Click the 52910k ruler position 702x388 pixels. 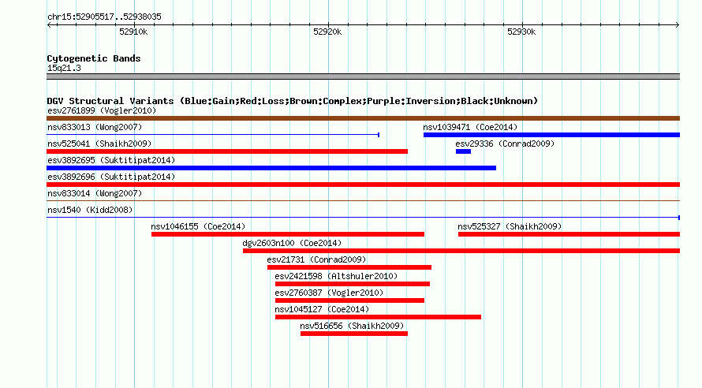pyautogui.click(x=133, y=32)
